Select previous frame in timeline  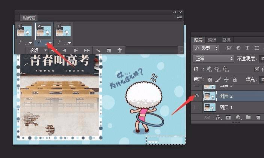pyautogui.click(x=64, y=51)
